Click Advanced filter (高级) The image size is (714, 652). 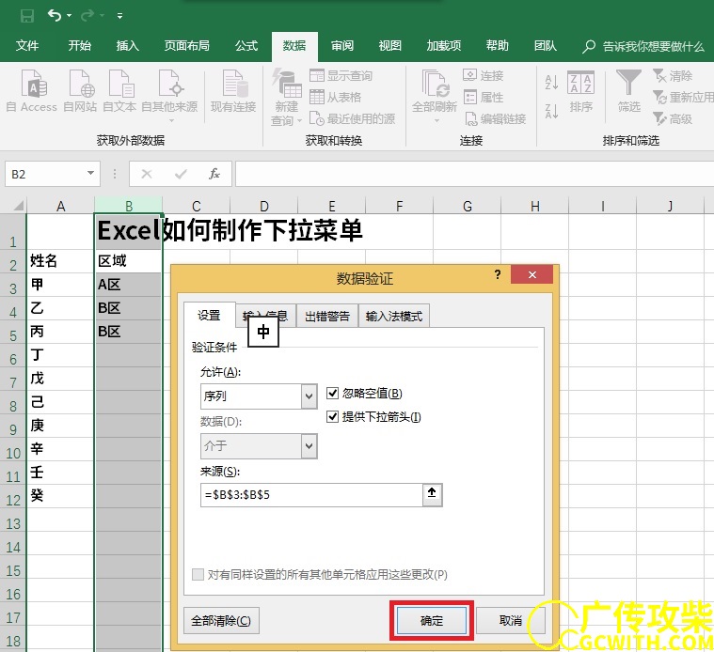[673, 118]
